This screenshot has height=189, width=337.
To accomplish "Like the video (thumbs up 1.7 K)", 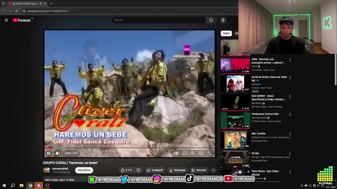I will (126, 170).
